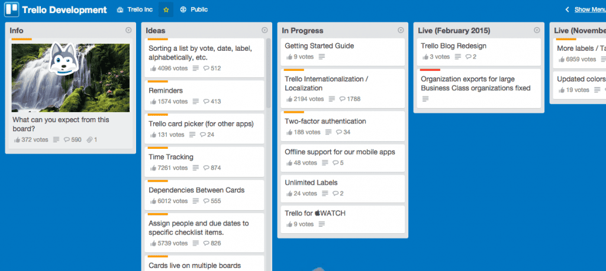Click description icon on Info card

[x=56, y=140]
